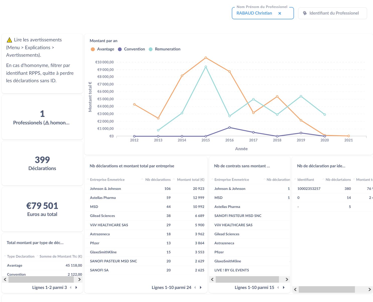Go to next page of Lignes 1-10 parmi 24
The width and height of the screenshot is (373, 302).
pos(201,288)
